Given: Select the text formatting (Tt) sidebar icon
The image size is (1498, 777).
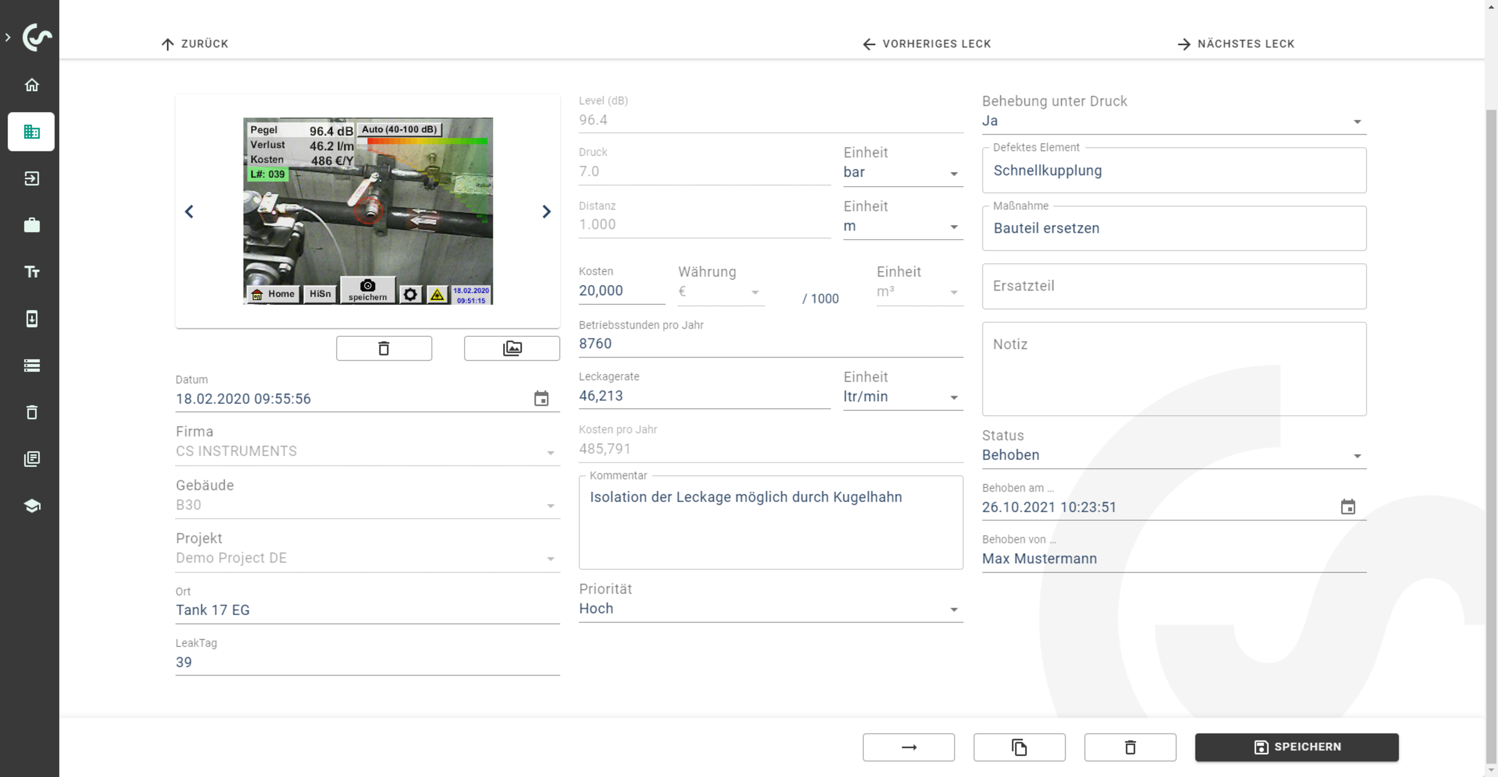Looking at the screenshot, I should [x=31, y=271].
